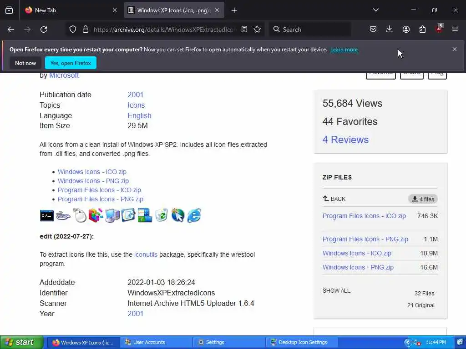Open publication date 2001 link
Viewport: 466px width, 349px height.
click(136, 95)
